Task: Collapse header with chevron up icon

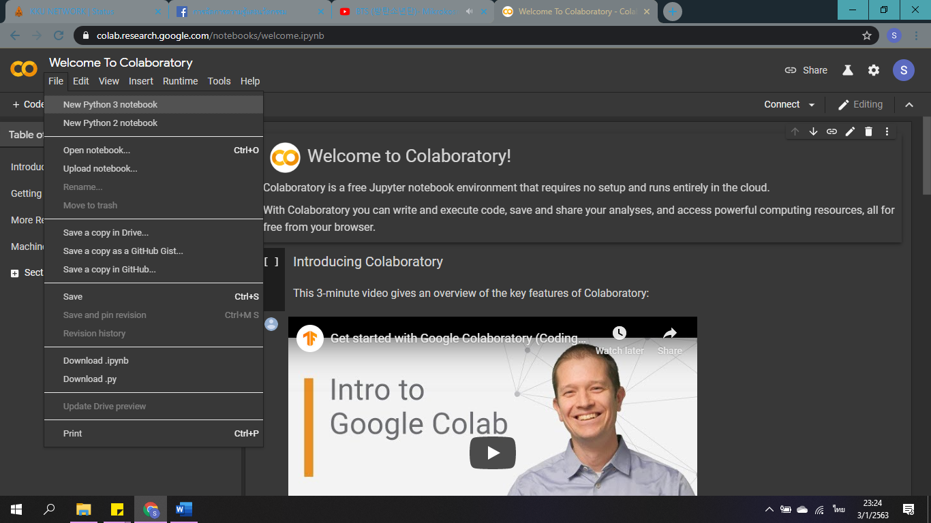Action: [909, 105]
